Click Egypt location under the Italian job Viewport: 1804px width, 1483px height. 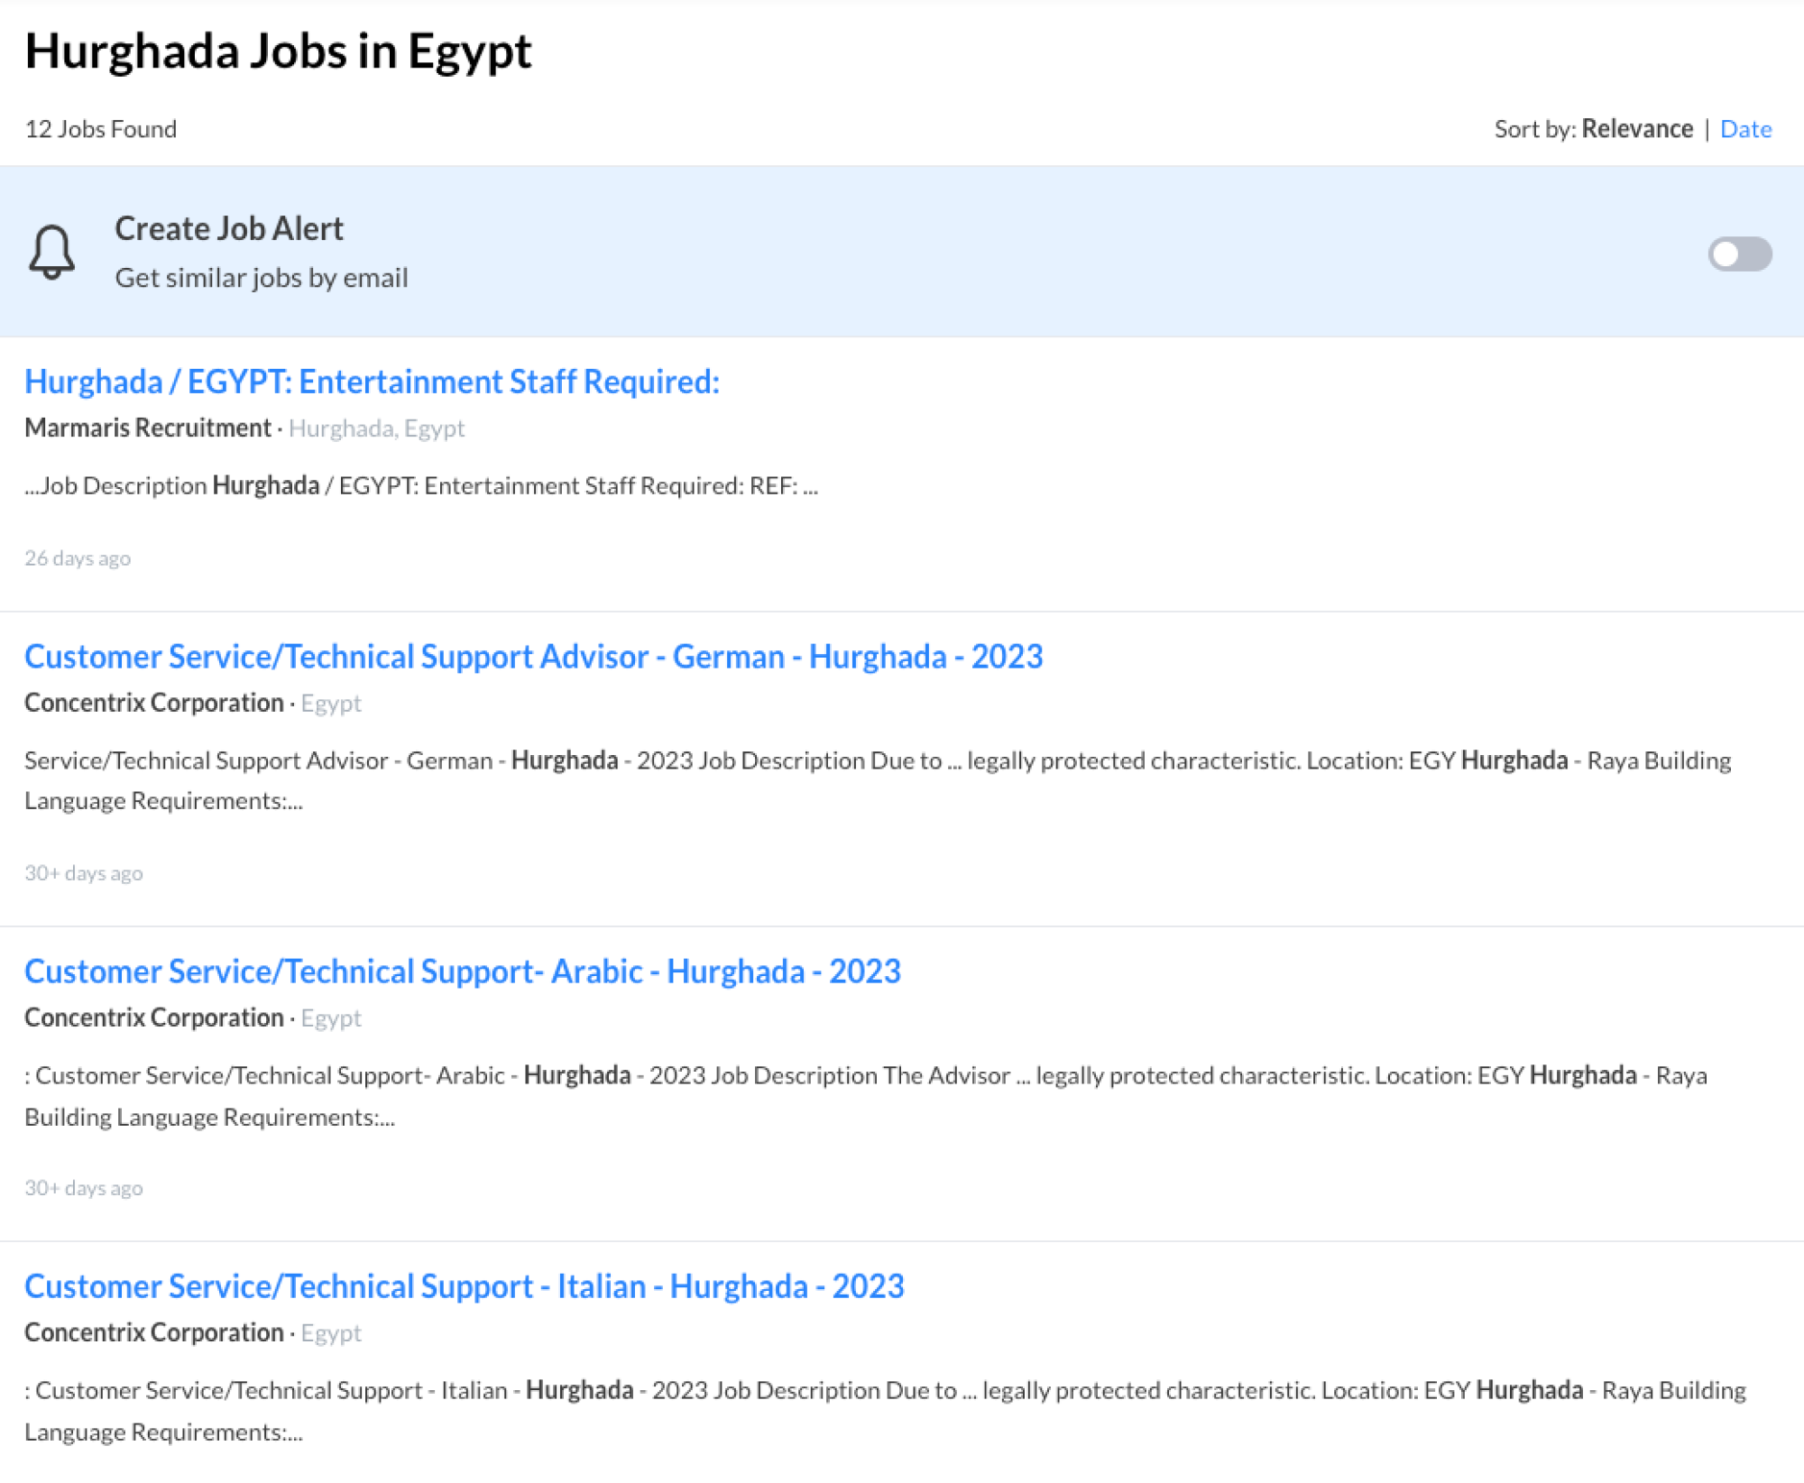coord(331,1333)
